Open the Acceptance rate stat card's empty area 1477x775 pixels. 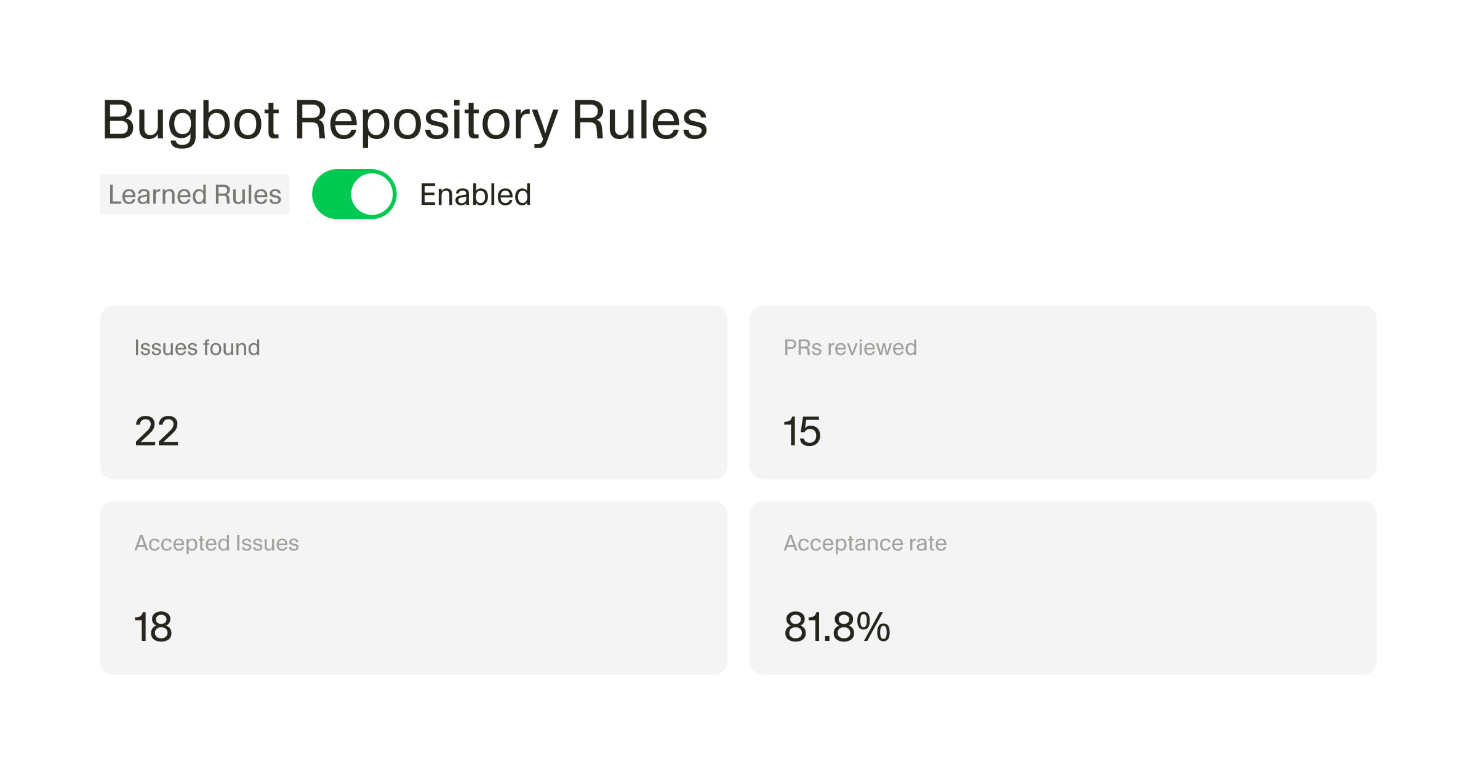click(1139, 589)
